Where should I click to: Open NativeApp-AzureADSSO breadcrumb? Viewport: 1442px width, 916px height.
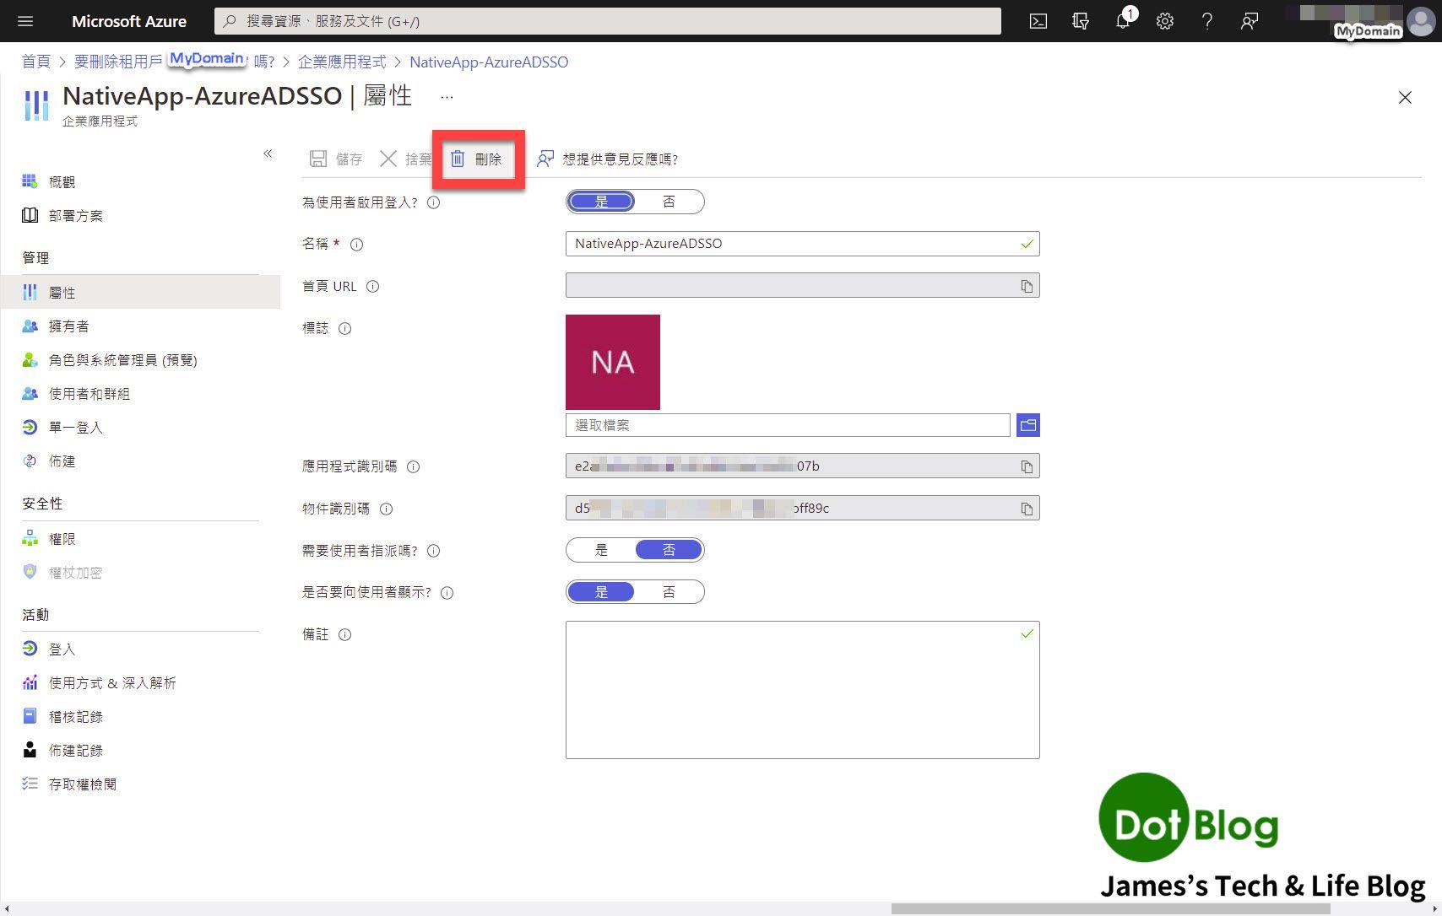pos(489,62)
